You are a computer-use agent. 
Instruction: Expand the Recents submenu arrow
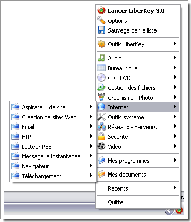coord(175,188)
